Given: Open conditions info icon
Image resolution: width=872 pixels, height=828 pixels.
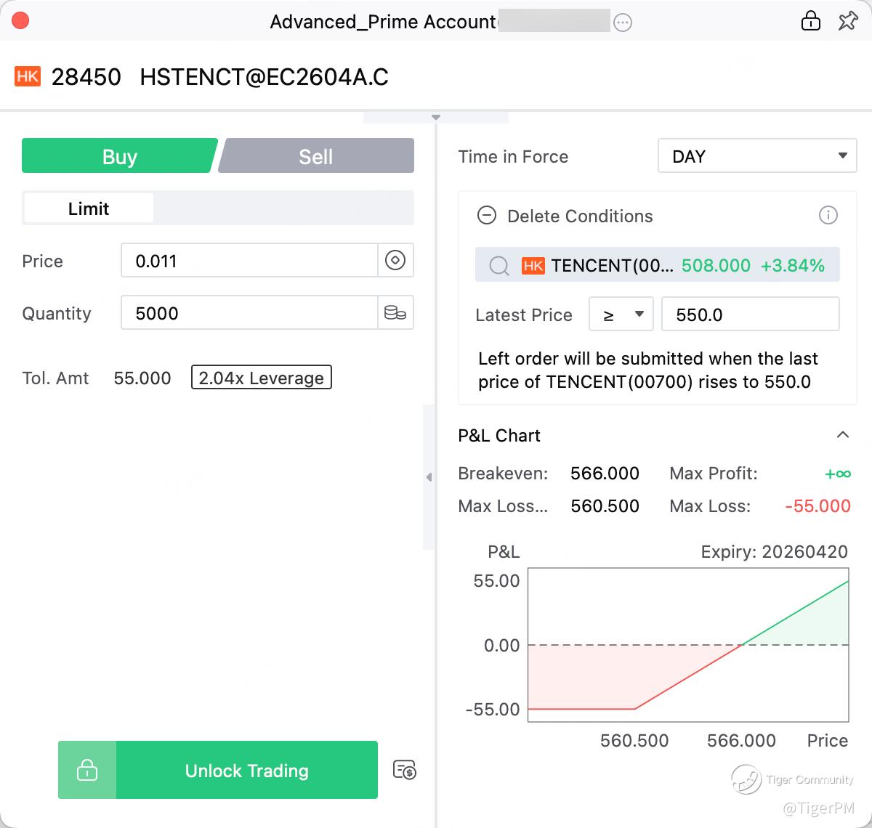Looking at the screenshot, I should point(828,215).
